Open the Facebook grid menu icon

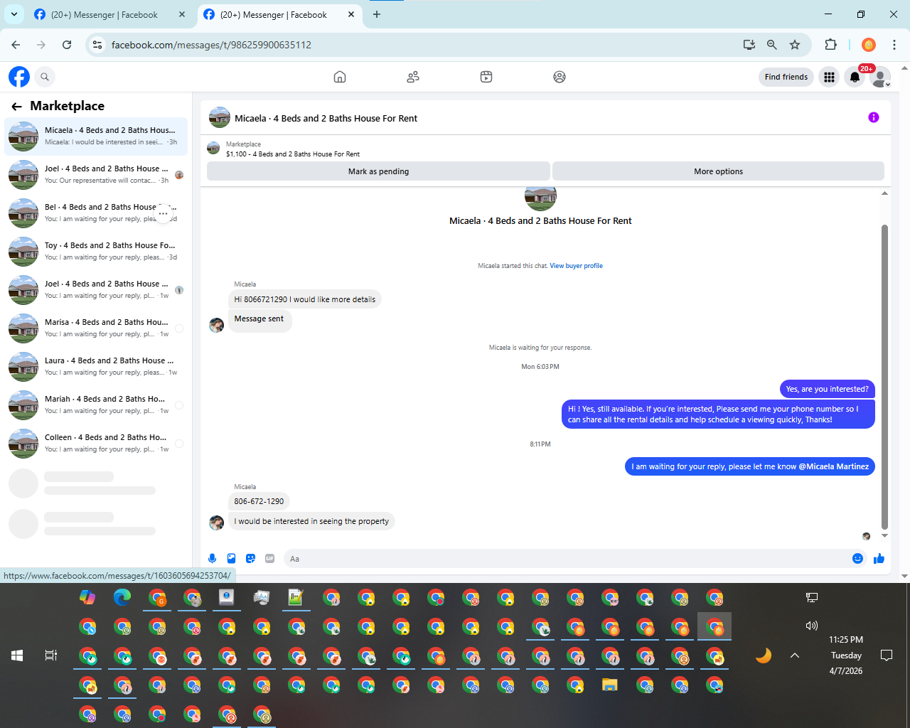[829, 77]
